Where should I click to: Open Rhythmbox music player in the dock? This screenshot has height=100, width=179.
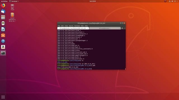click(3, 23)
